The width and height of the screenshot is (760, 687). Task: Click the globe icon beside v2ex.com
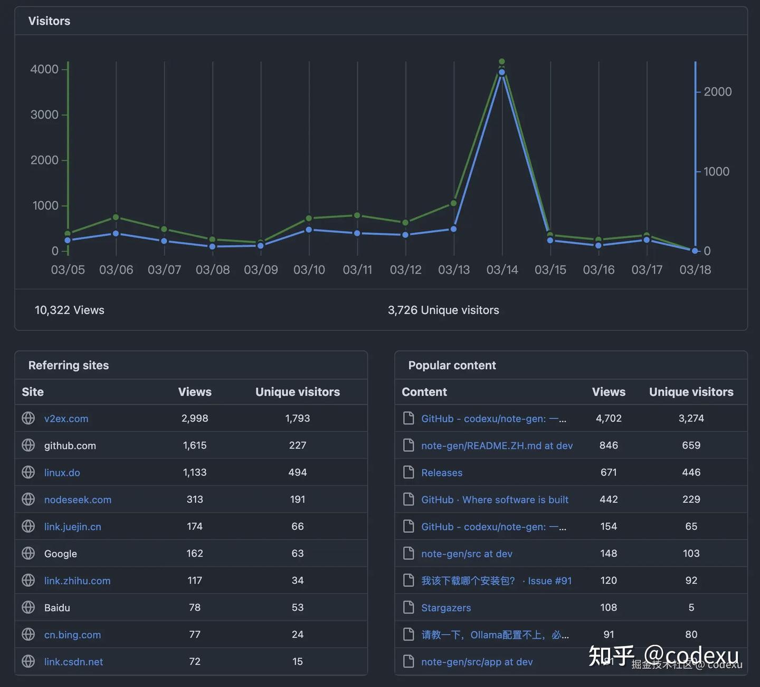(x=28, y=418)
